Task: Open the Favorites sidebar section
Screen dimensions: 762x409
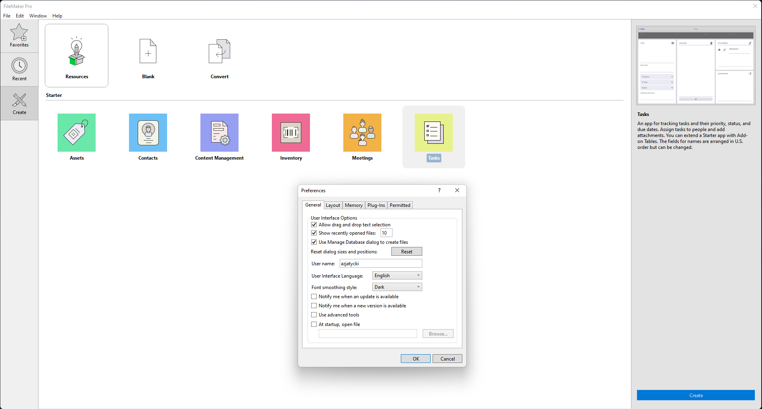Action: [19, 36]
